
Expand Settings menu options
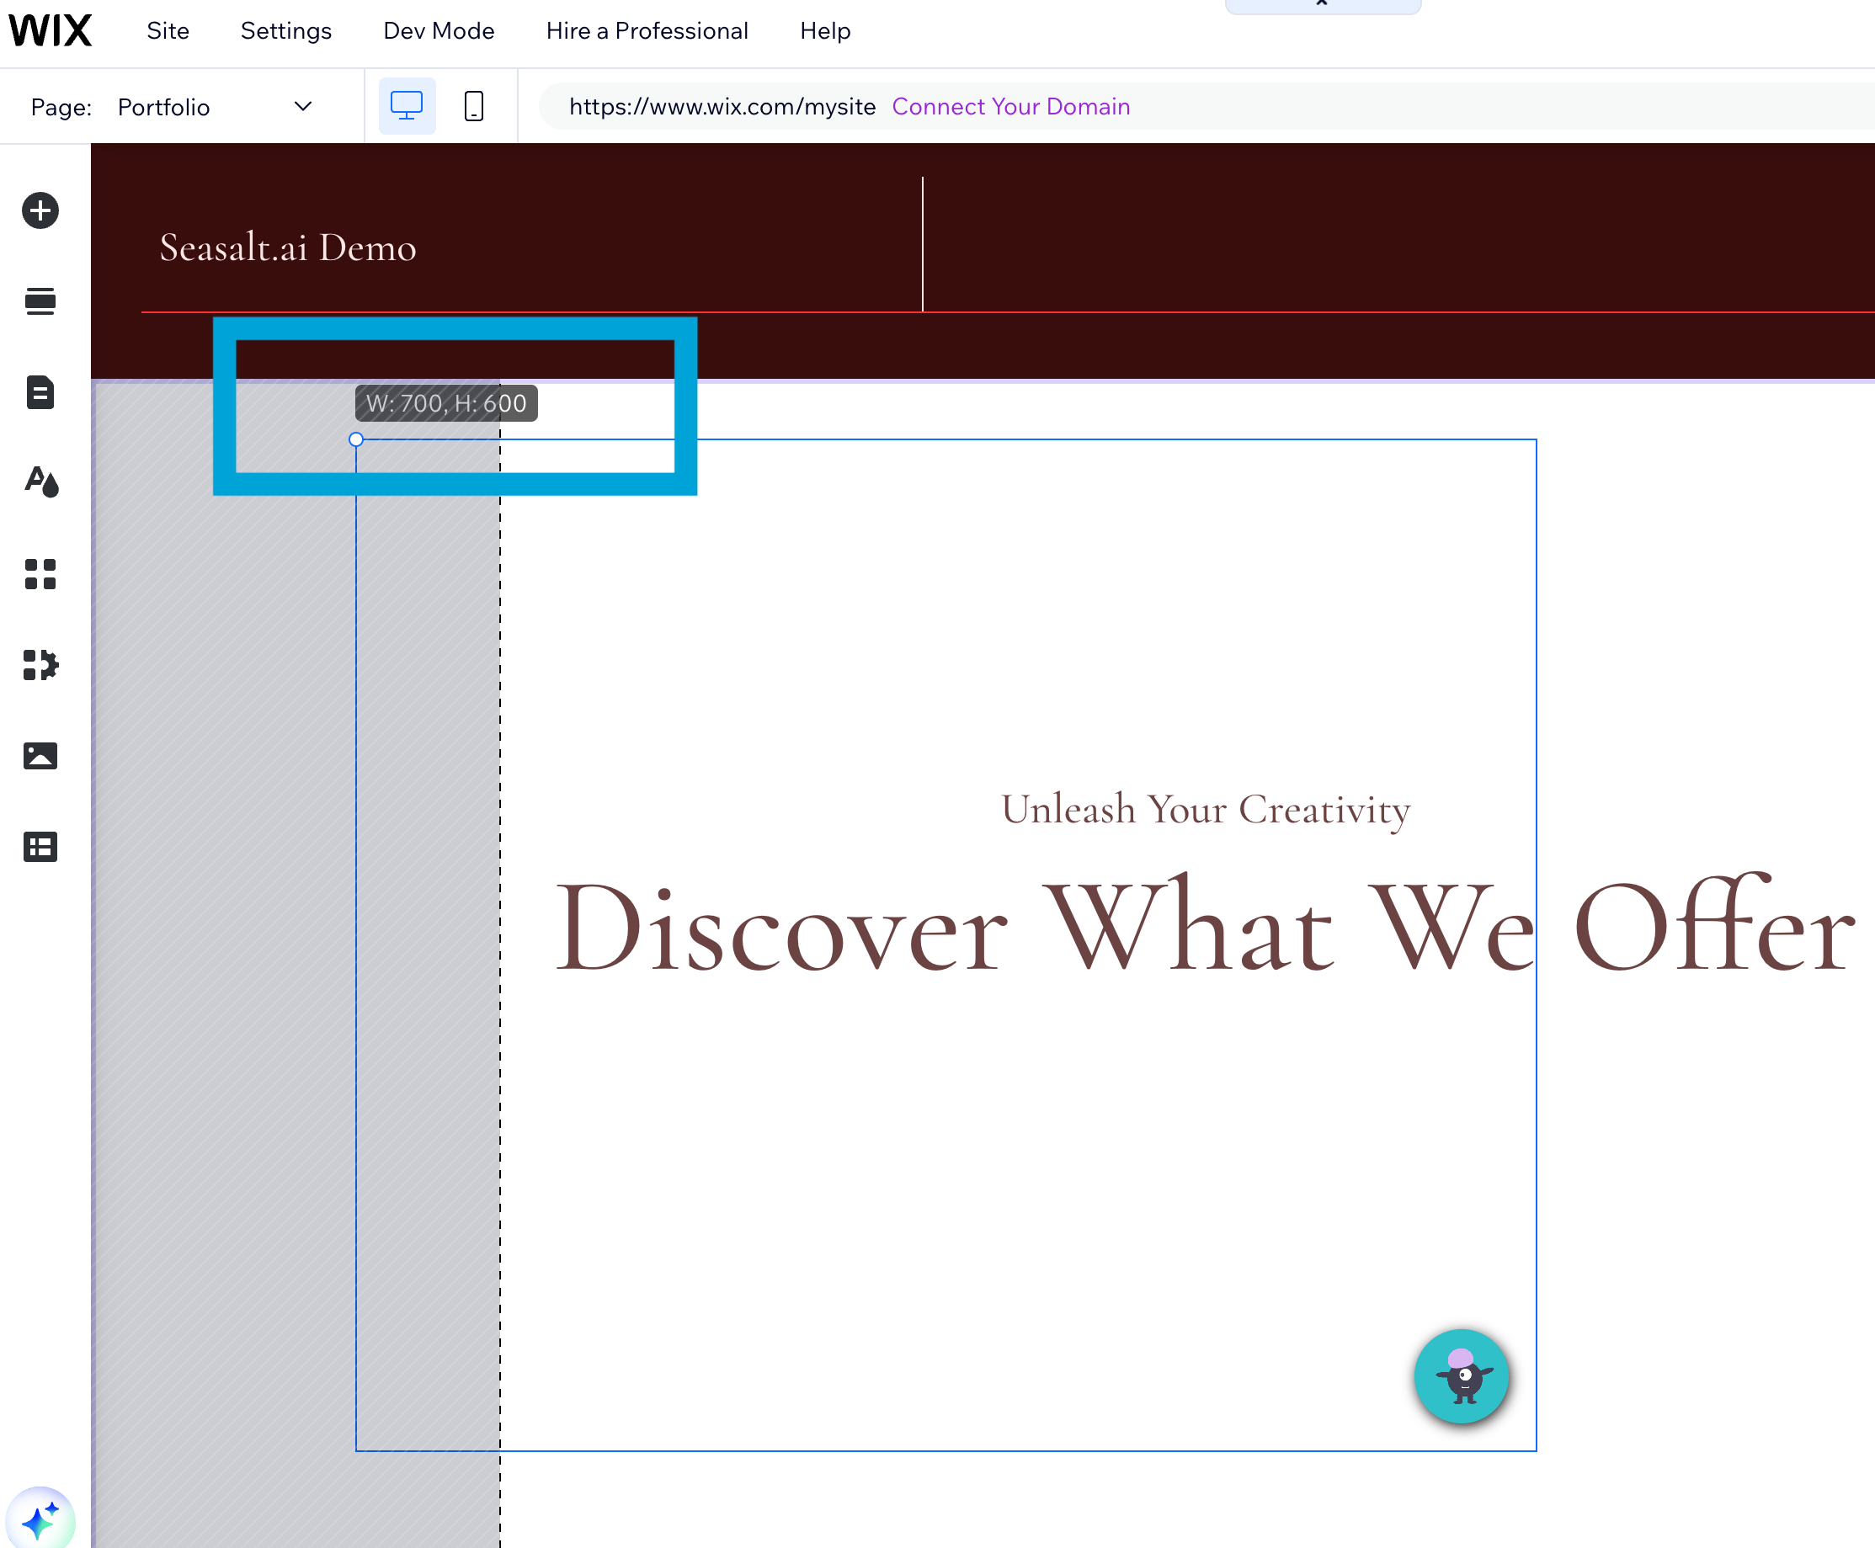click(285, 29)
